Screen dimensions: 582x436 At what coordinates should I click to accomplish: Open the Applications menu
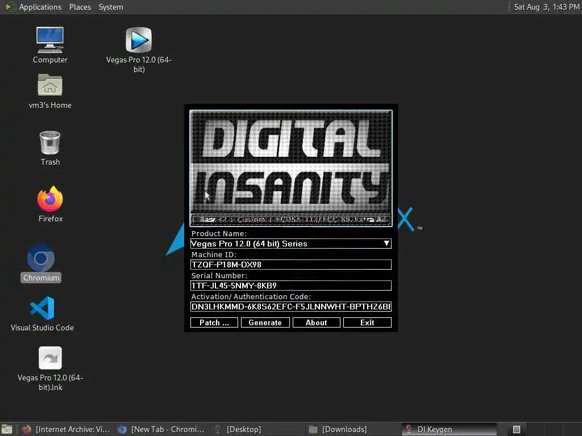point(40,7)
